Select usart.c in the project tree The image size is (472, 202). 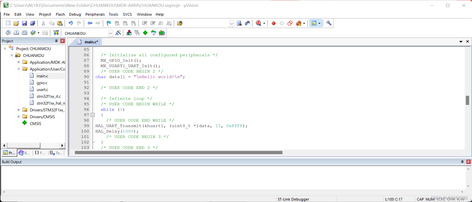pyautogui.click(x=42, y=90)
